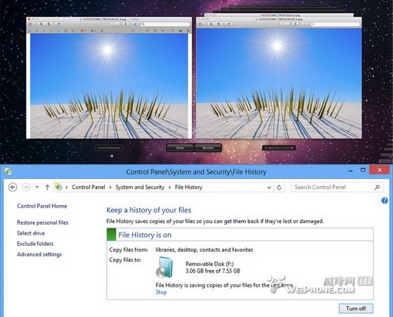
Task: Click the Search Control Panel field
Action: [337, 187]
